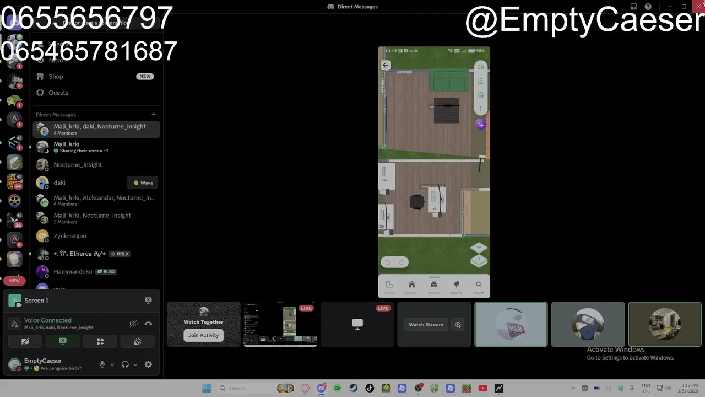Open voice connection quality info icon

[x=15, y=324]
